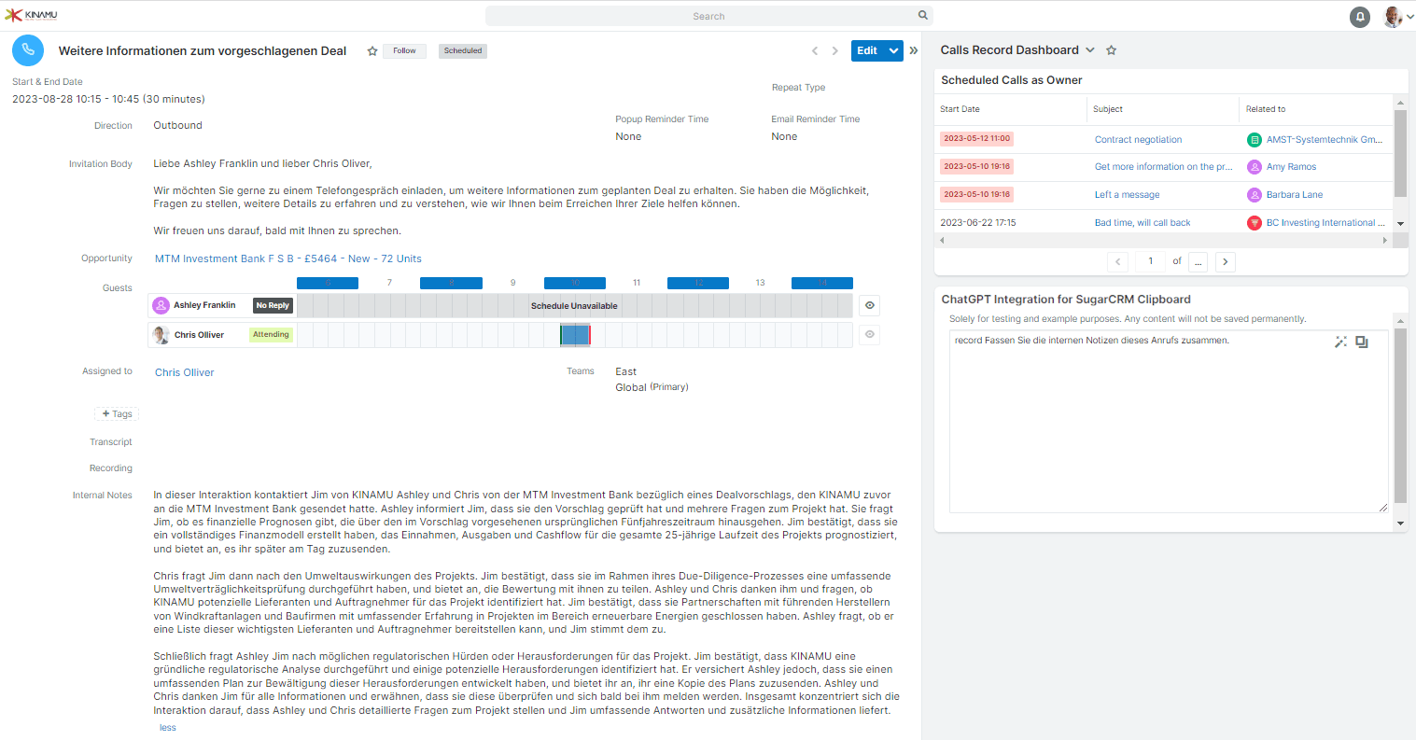Open the BC Investing International link
This screenshot has width=1416, height=740.
pyautogui.click(x=1325, y=223)
